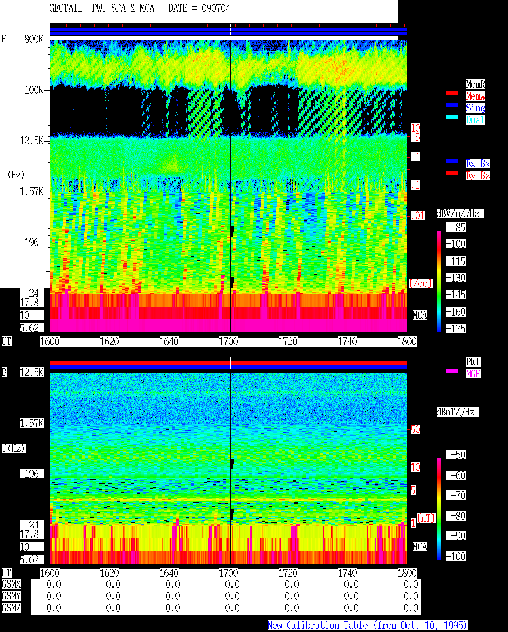Screen dimensions: 508x632
Task: Click the cyan Dual legend swatch
Action: tap(452, 117)
